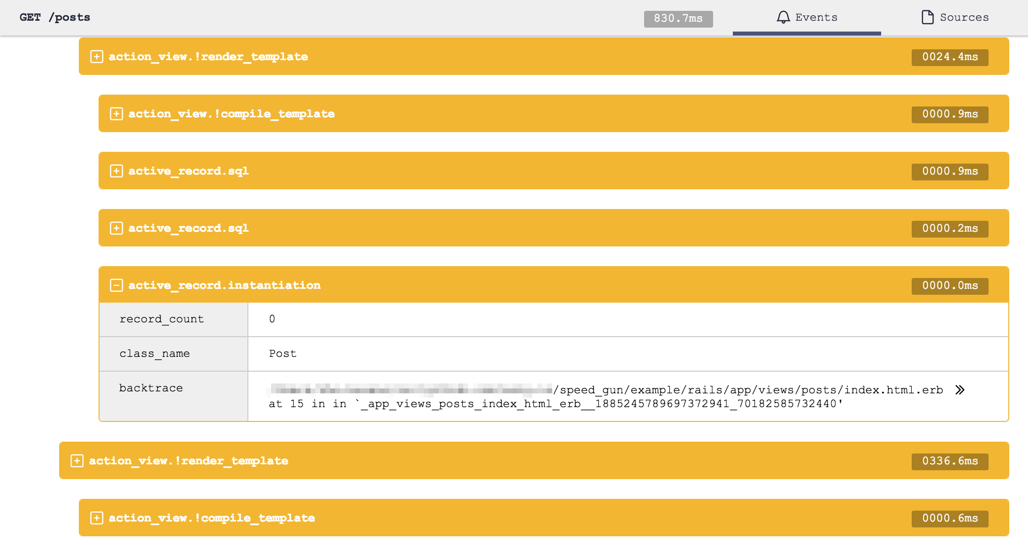Image resolution: width=1028 pixels, height=556 pixels.
Task: Expand the 0336.6ms render_template event
Action: click(x=77, y=461)
